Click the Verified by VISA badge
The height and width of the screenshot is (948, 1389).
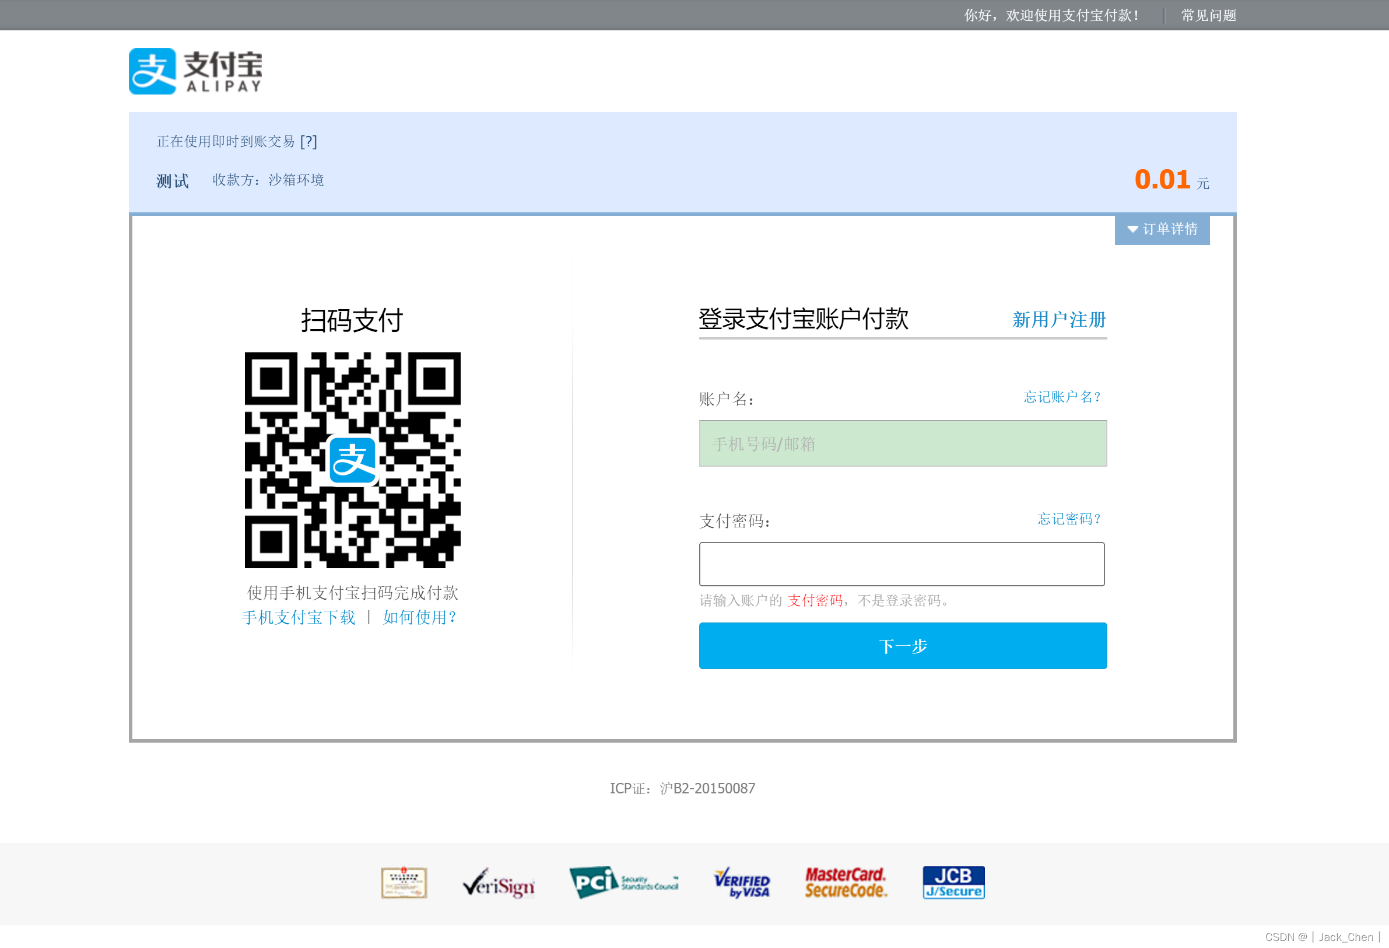click(x=742, y=883)
